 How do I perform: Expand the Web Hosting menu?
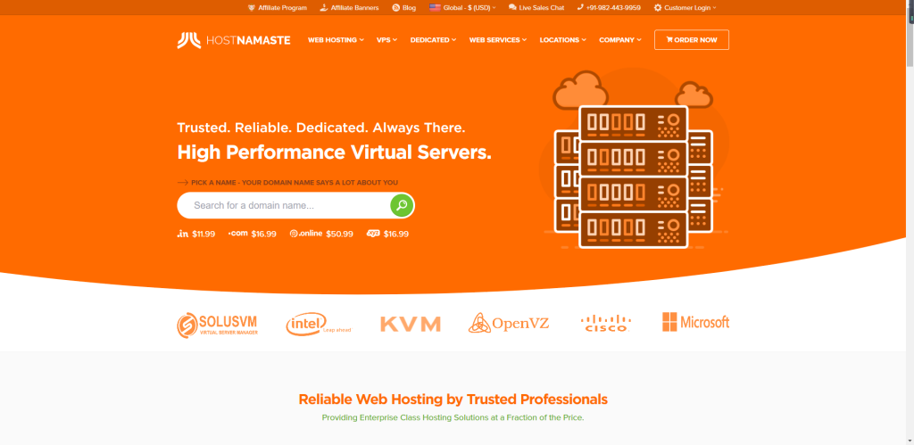[x=336, y=40]
